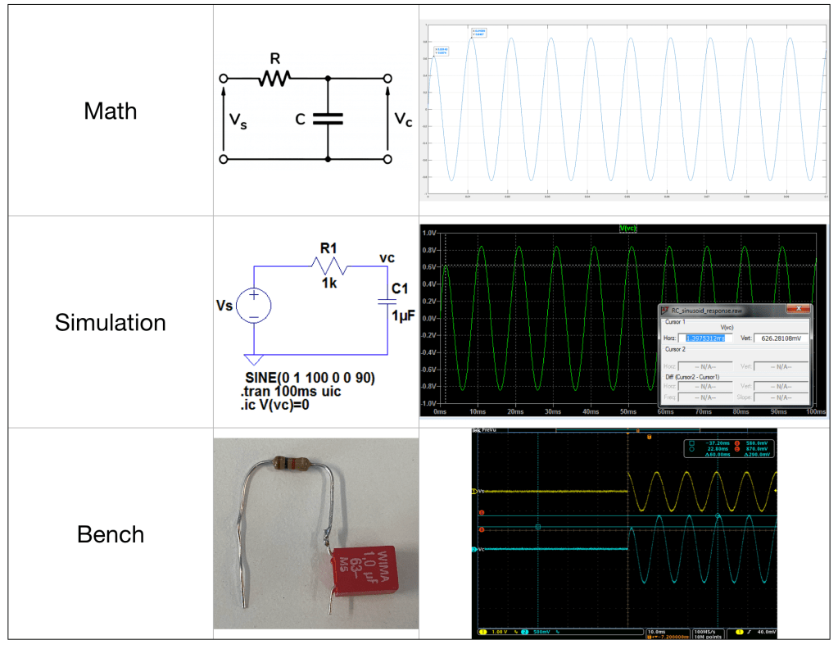Select the Simulation row label
This screenshot has width=838, height=649.
[110, 323]
